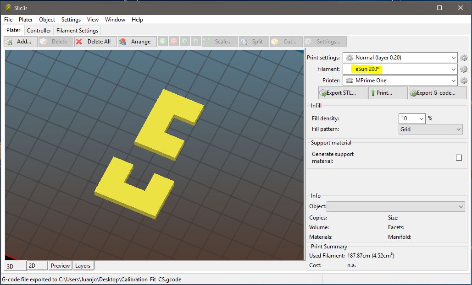Open the View menu
The width and height of the screenshot is (472, 285).
pos(93,20)
